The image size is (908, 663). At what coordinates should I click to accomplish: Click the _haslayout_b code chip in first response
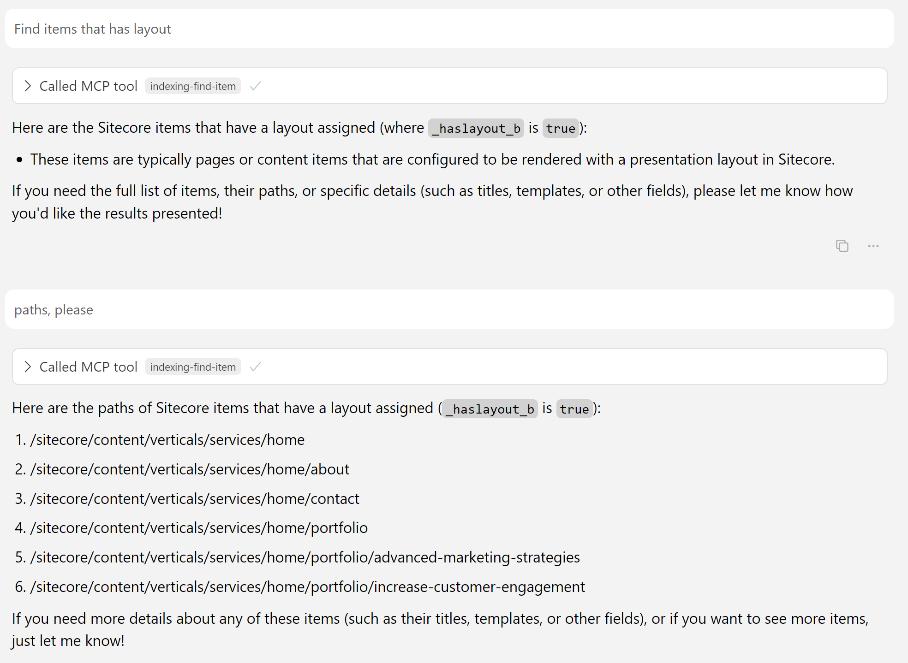[x=476, y=128]
